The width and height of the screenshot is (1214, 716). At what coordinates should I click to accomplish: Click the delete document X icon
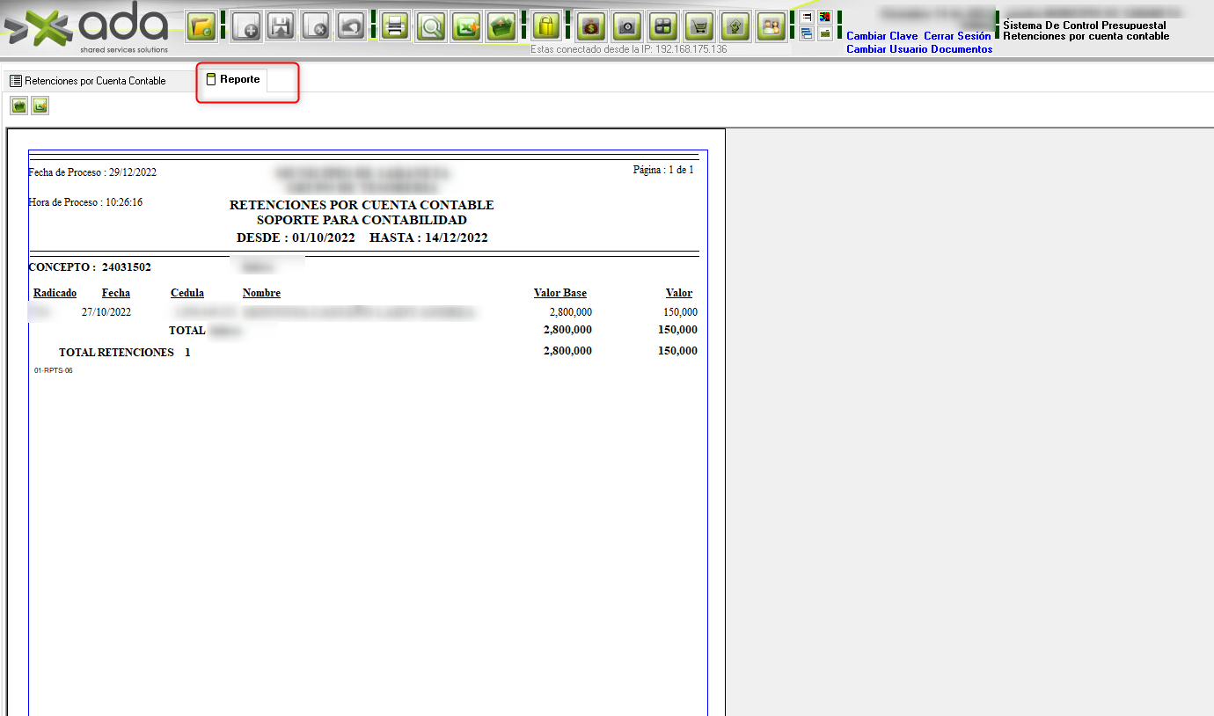(x=316, y=26)
